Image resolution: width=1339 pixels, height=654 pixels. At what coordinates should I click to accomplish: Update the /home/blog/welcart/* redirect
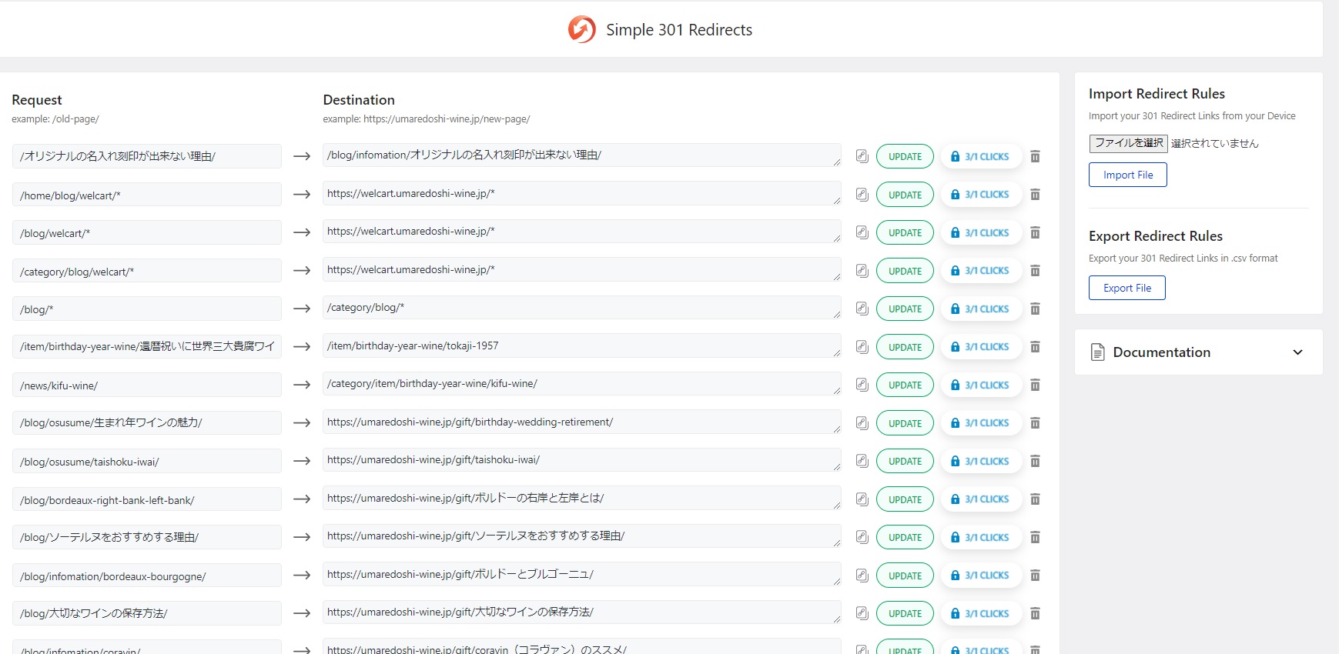(905, 195)
